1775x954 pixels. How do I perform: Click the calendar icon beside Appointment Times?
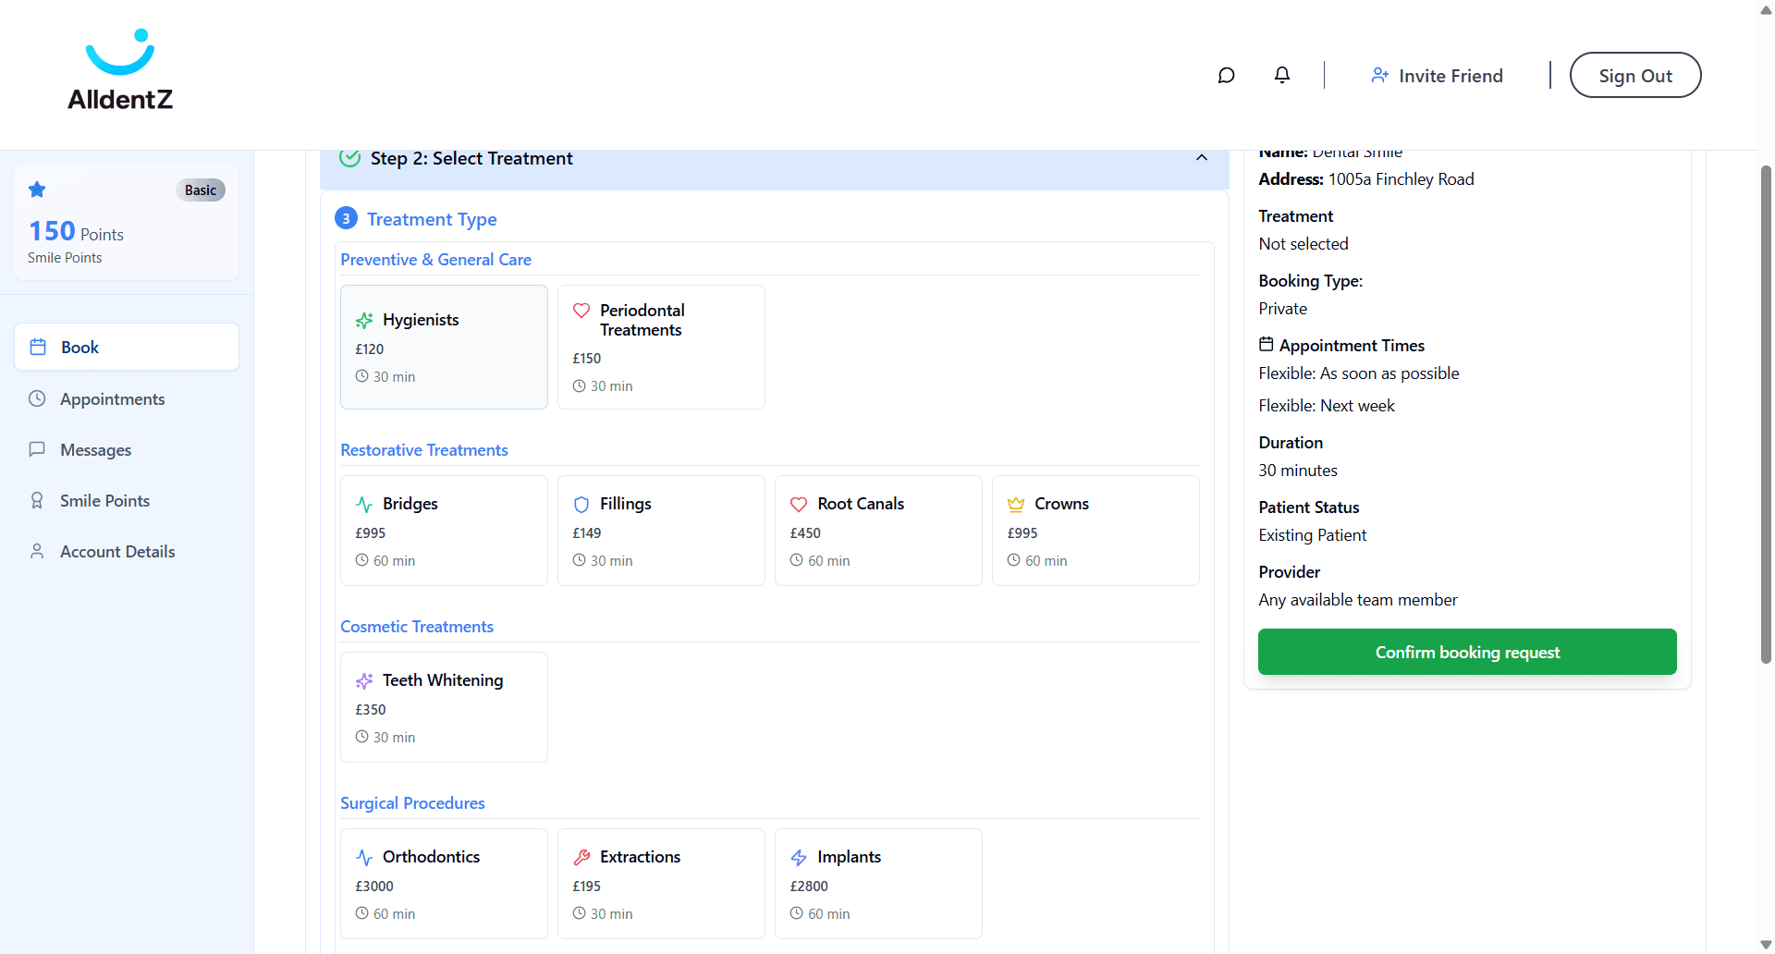[1267, 344]
